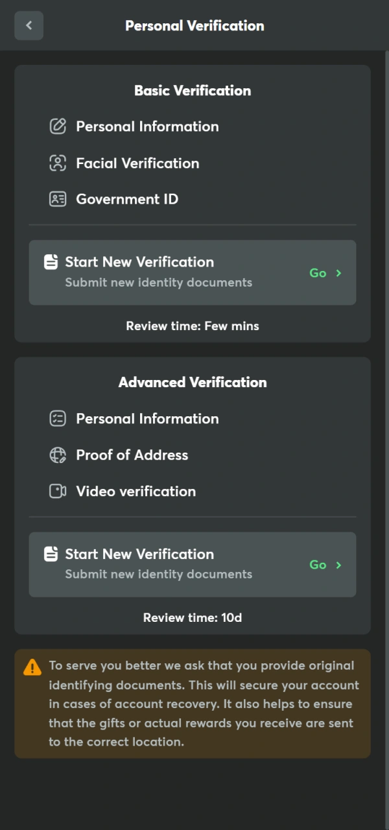Expand Advanced Verification's Go chevron
The width and height of the screenshot is (389, 830).
[x=338, y=565]
